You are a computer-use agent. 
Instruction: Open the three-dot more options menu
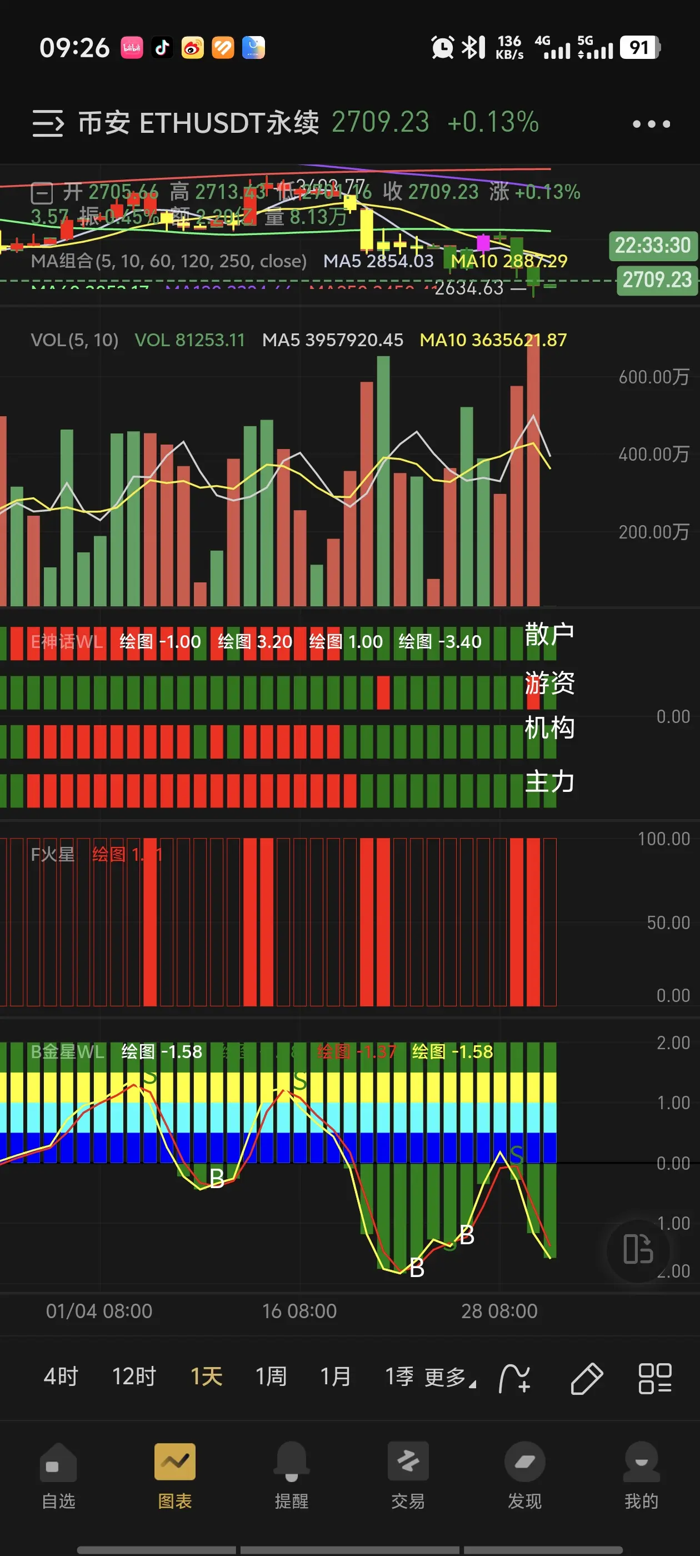click(651, 124)
